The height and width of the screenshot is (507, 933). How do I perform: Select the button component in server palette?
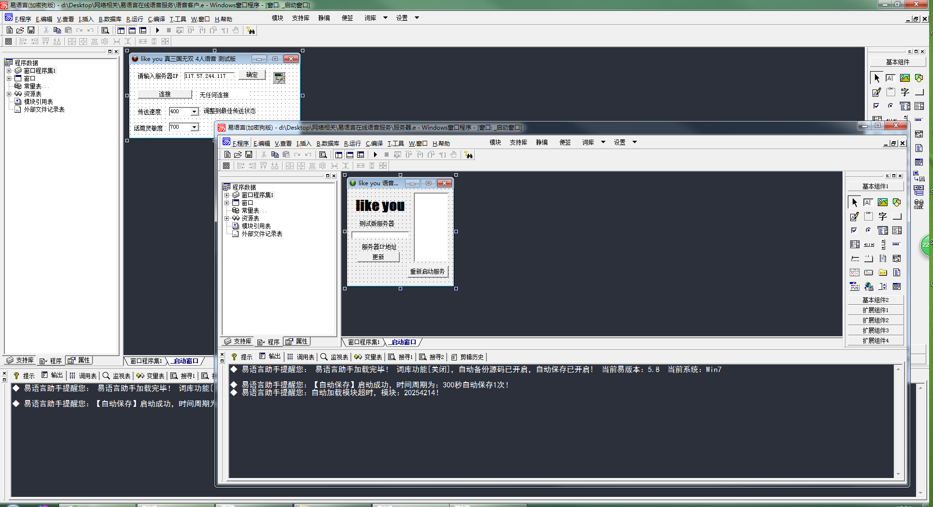[897, 217]
